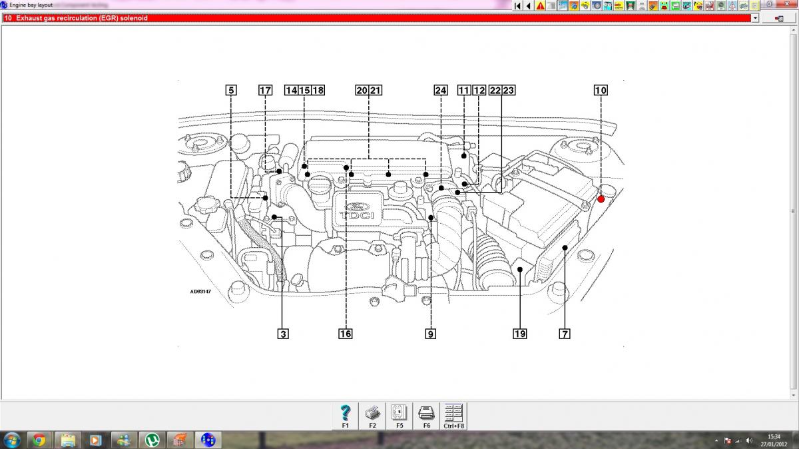Show hidden system tray icons arrow
Image resolution: width=799 pixels, height=449 pixels.
pos(716,440)
